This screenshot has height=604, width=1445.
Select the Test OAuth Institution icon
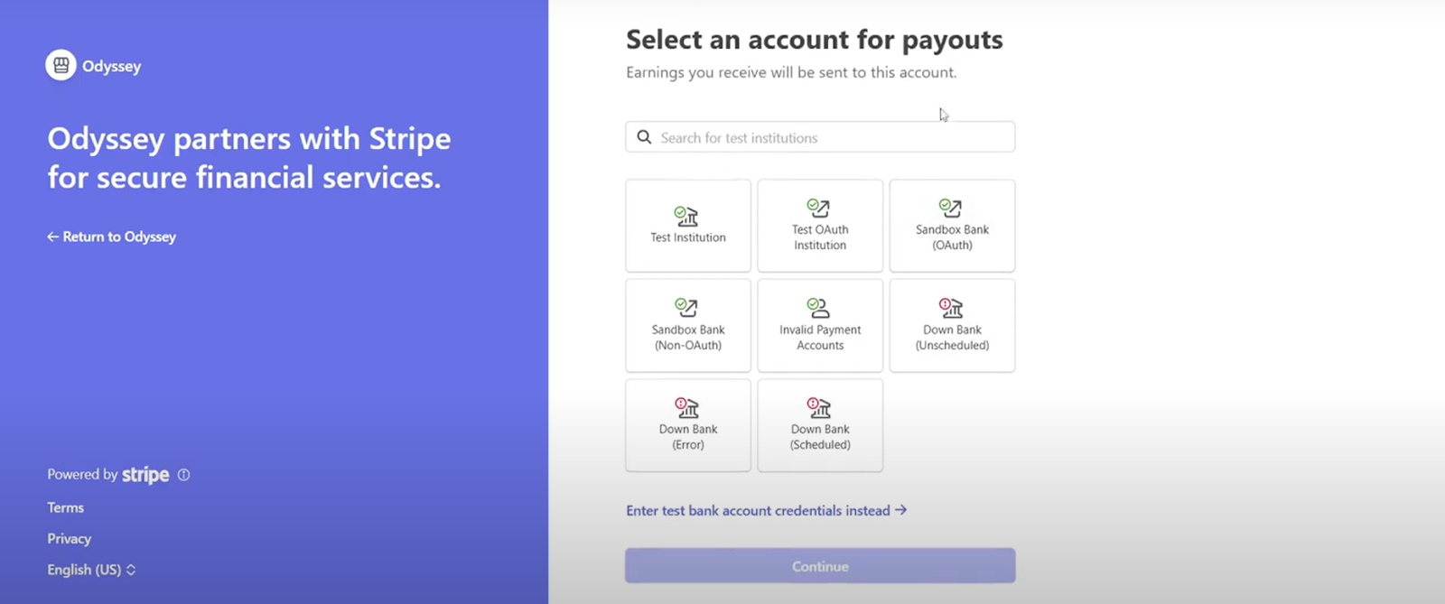pos(819,208)
